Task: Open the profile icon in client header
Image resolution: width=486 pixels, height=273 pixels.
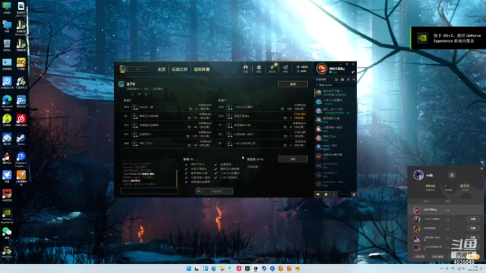Action: point(245,67)
